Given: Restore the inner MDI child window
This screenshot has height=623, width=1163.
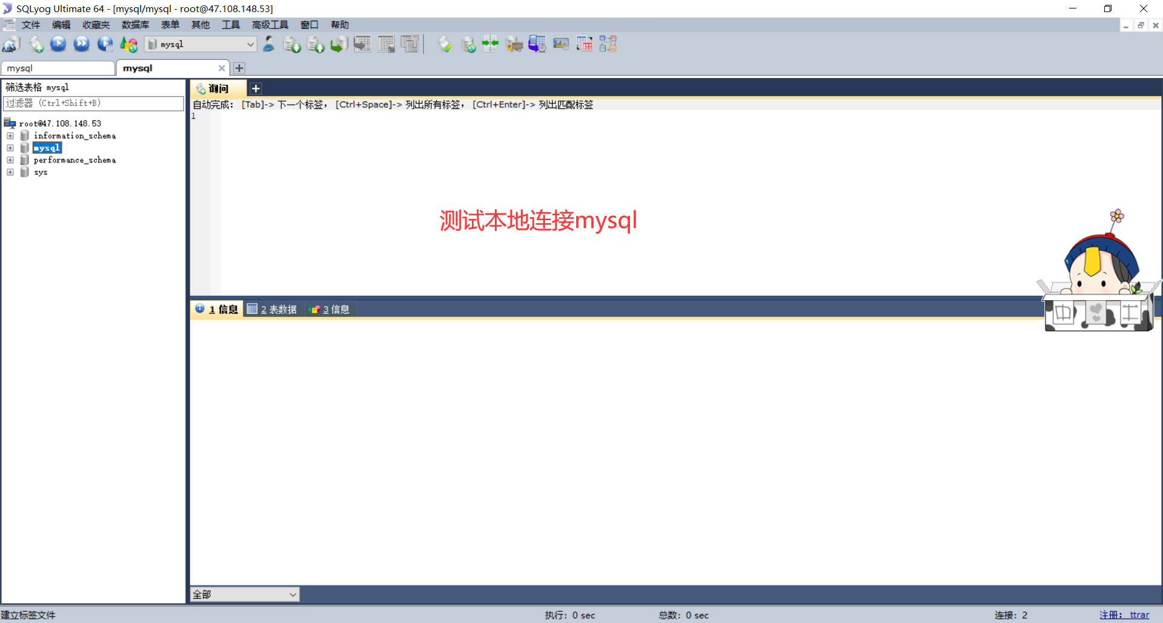Looking at the screenshot, I should [x=1141, y=25].
